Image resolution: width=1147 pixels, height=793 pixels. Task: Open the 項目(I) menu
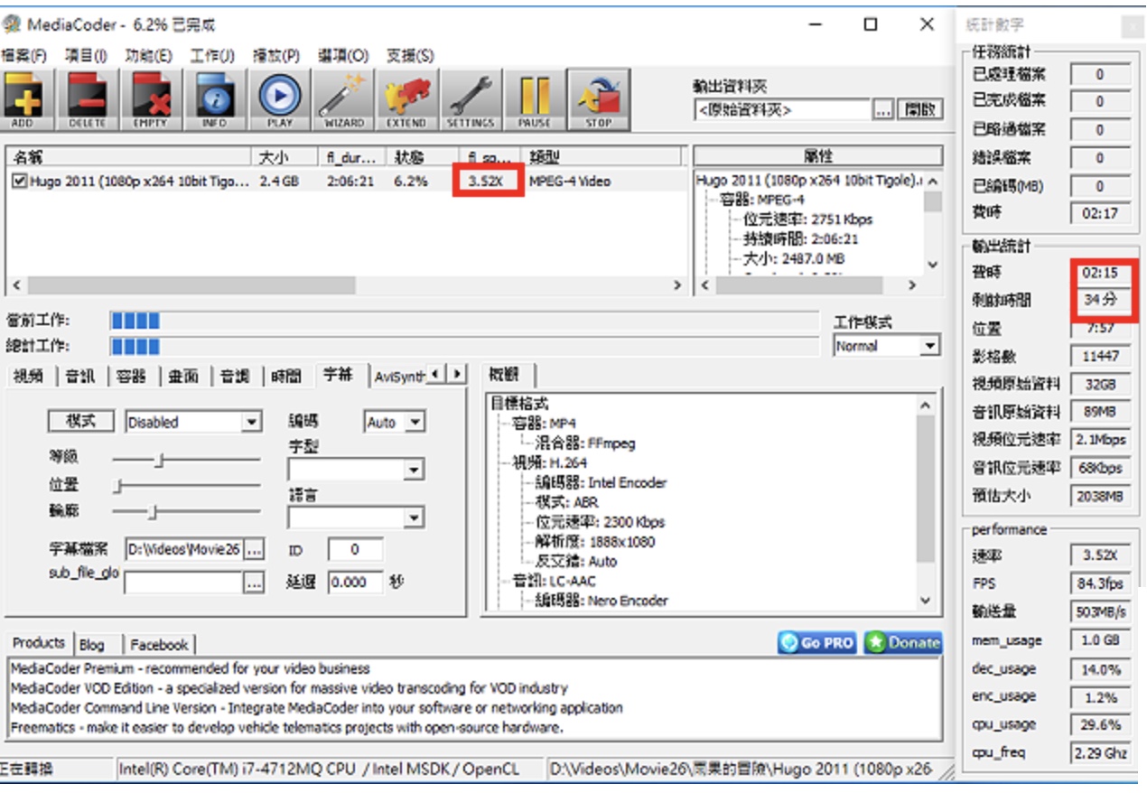pos(86,56)
